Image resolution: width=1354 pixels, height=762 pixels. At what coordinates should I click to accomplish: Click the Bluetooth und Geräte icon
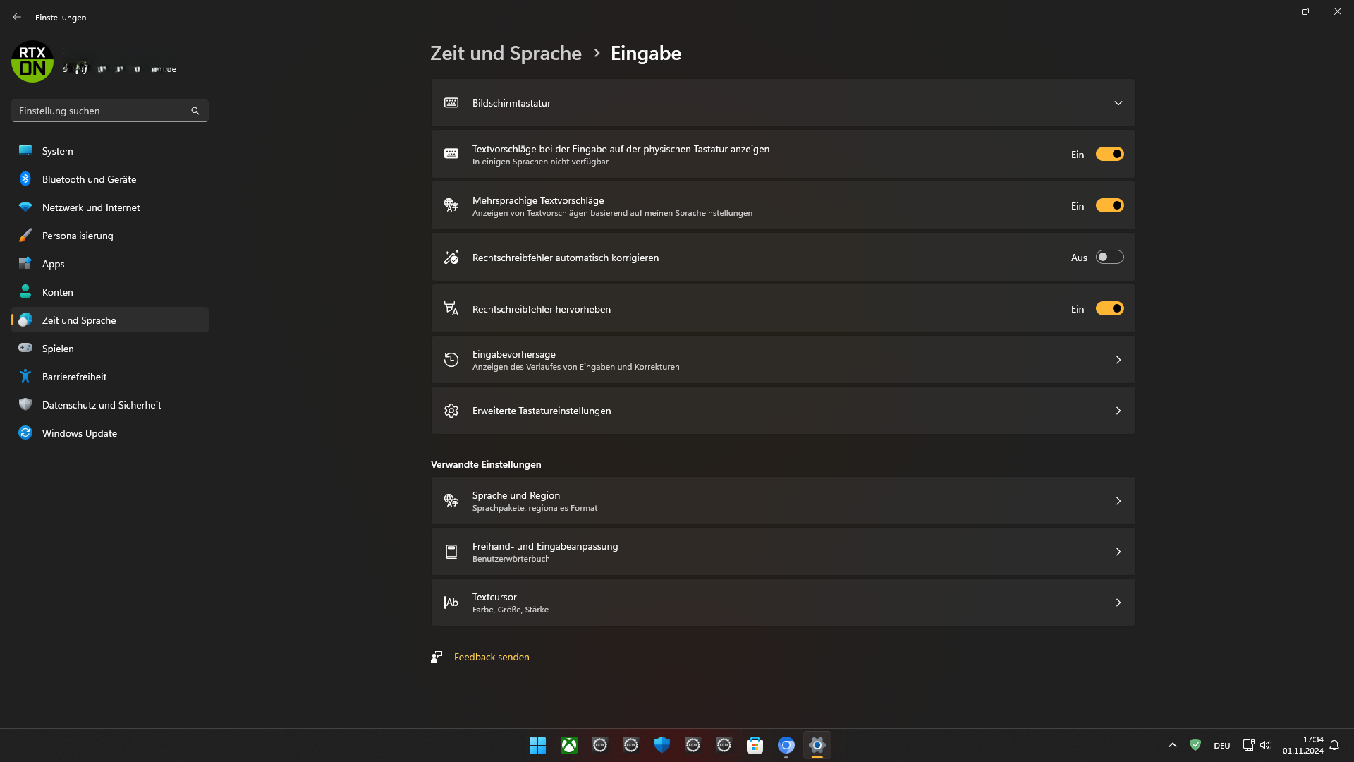(x=25, y=179)
